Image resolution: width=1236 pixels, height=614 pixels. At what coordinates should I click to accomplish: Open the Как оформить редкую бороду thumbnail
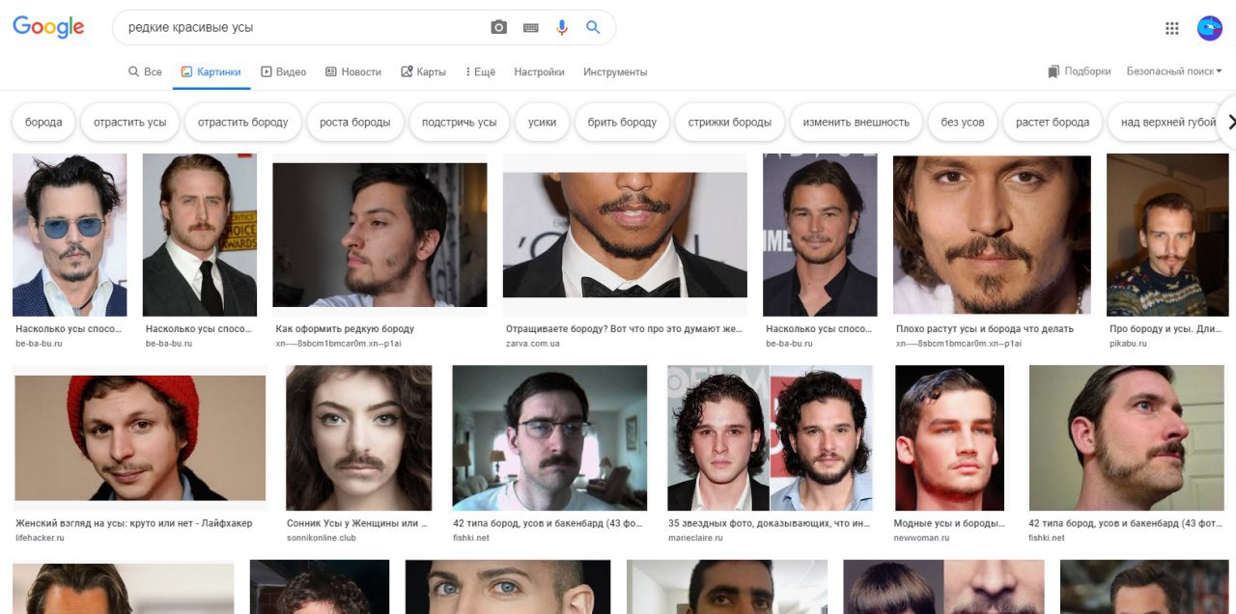pos(380,235)
